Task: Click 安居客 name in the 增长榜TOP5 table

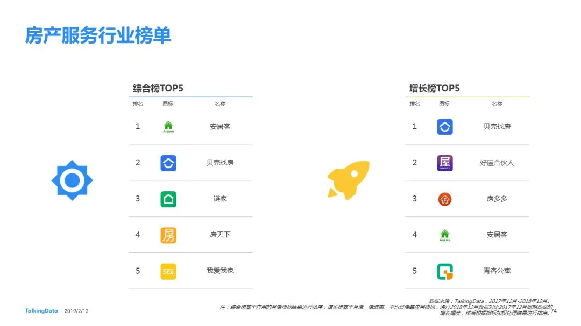Action: coord(497,235)
